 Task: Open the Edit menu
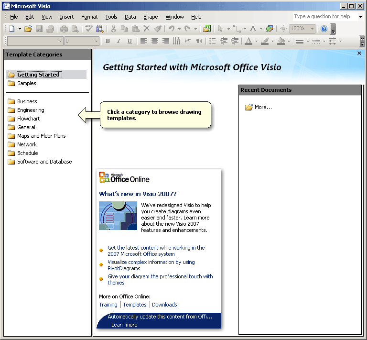pos(30,17)
